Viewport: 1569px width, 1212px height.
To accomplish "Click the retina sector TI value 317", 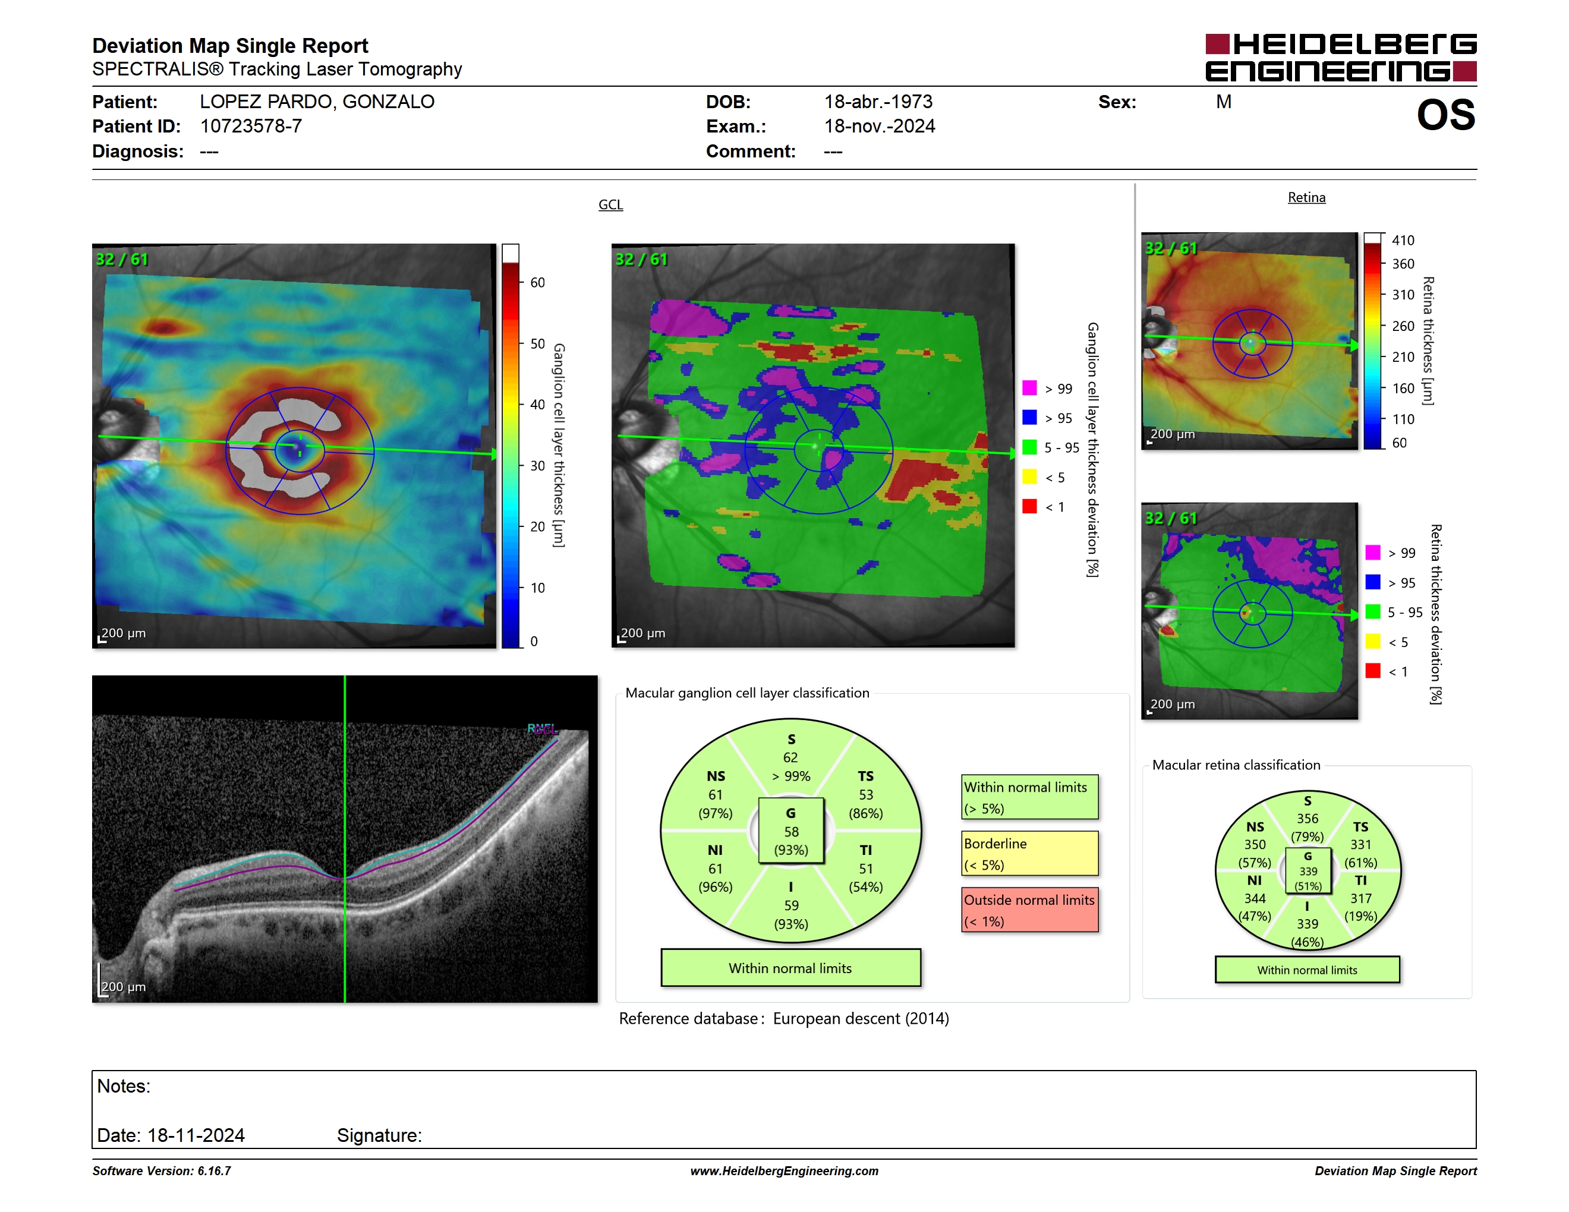I will (1360, 899).
